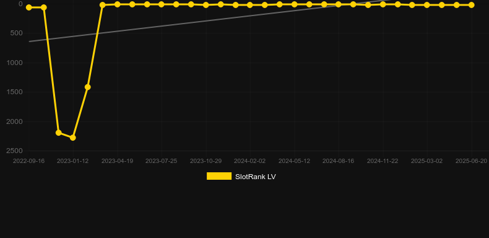Screen dimensions: 489x238
Task: Click the 2023-01-12 x-axis date label
Action: (x=72, y=161)
